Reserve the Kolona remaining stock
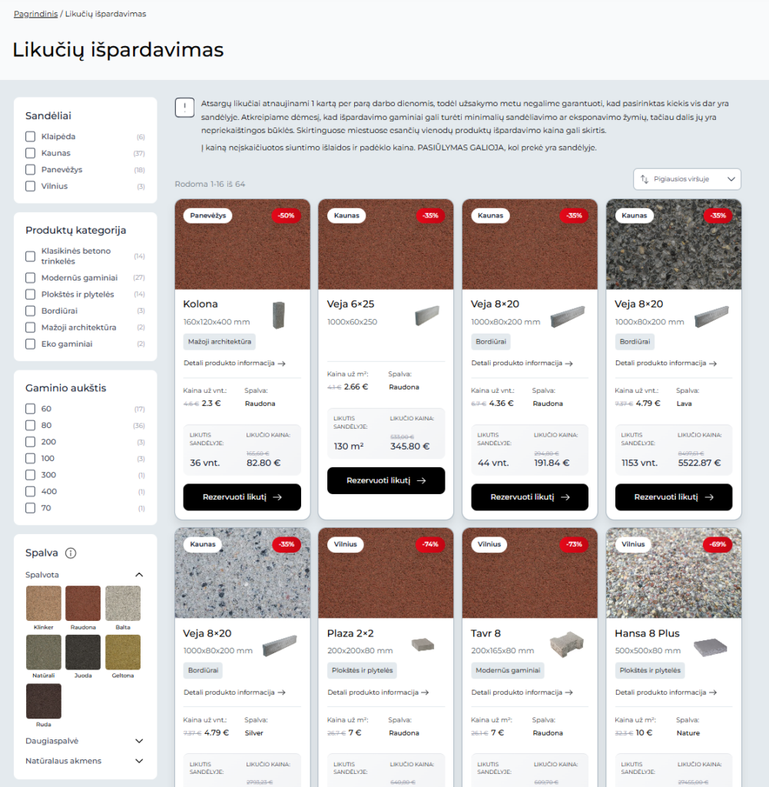769x787 pixels. [242, 497]
